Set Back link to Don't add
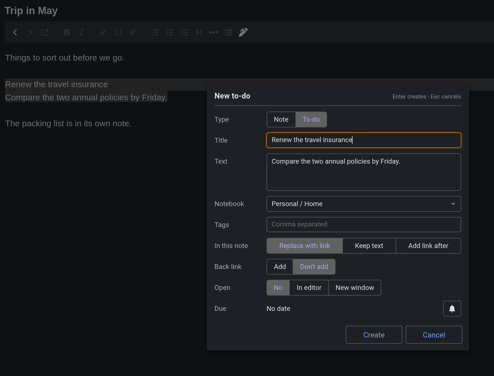 tap(314, 267)
